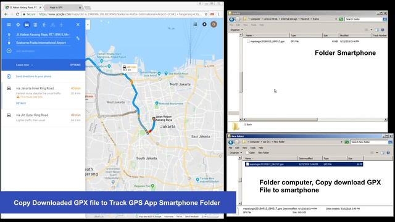This screenshot has width=395, height=222.
Task: Click Sea World Ancol map marker
Action: point(166,73)
